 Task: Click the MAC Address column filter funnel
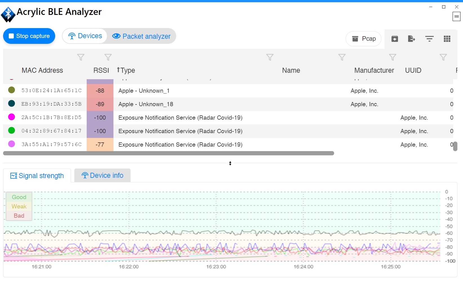click(x=81, y=57)
